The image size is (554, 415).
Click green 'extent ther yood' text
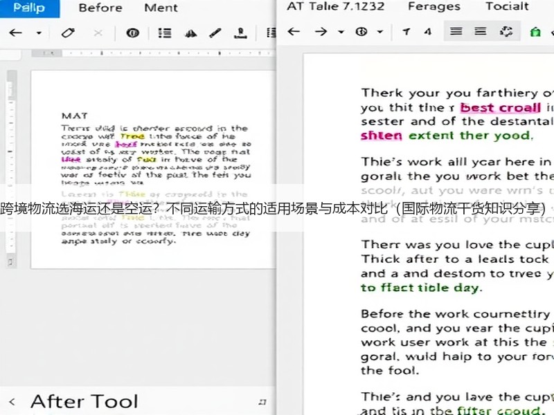(x=470, y=136)
